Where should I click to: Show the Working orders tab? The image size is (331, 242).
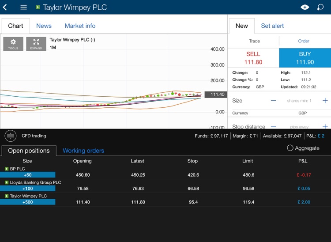(x=83, y=151)
